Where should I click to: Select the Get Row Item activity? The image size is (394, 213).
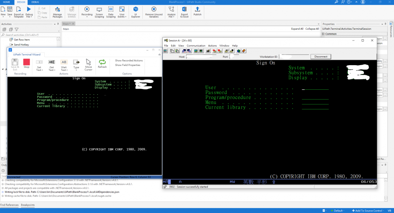[22, 40]
